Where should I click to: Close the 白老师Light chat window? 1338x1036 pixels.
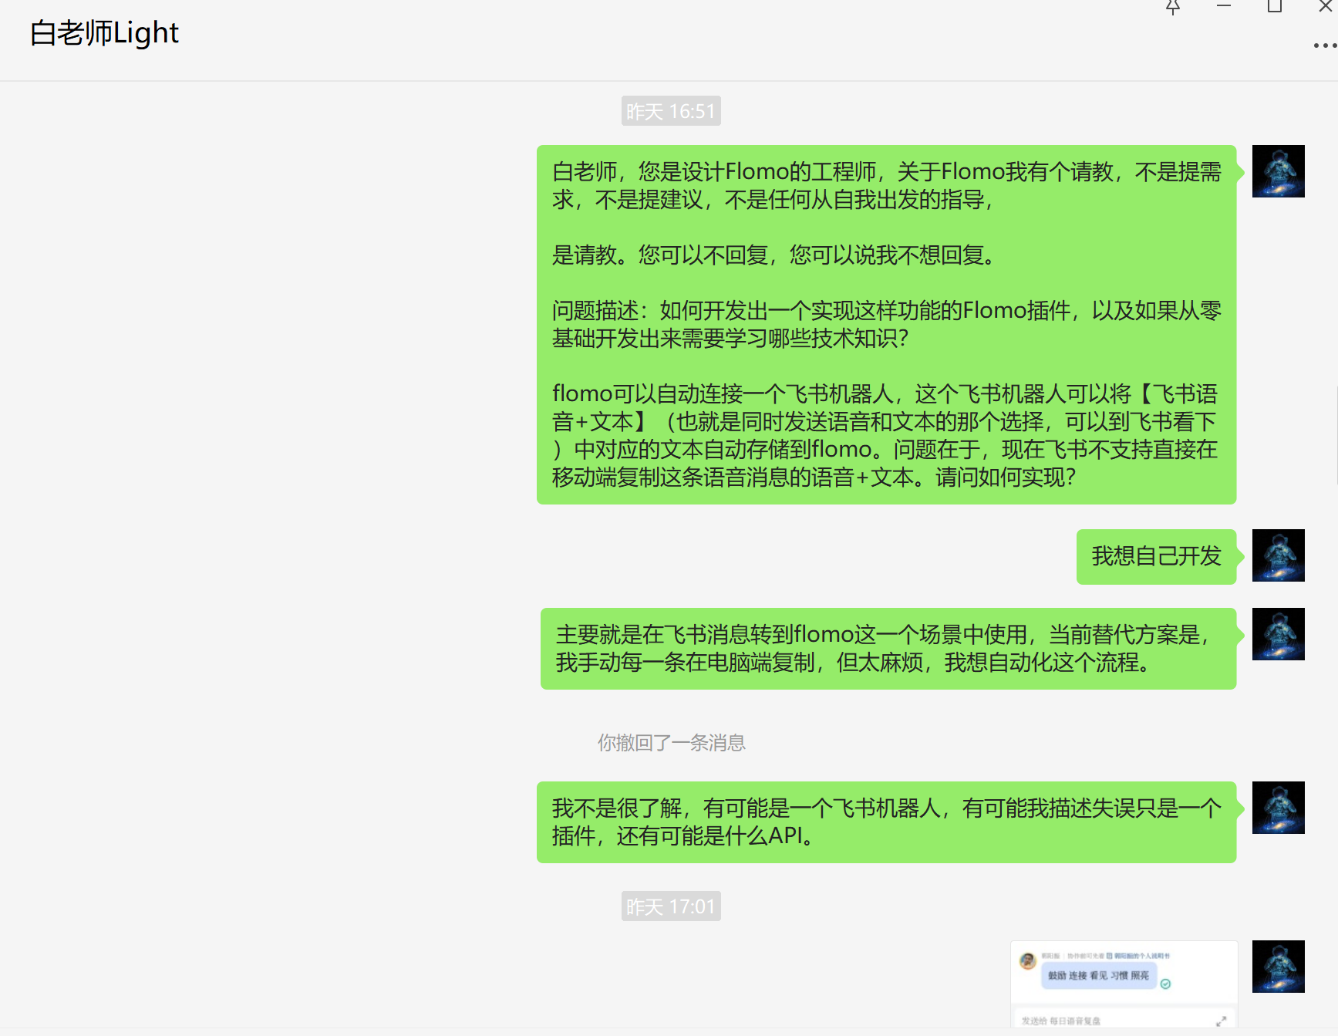[1326, 6]
